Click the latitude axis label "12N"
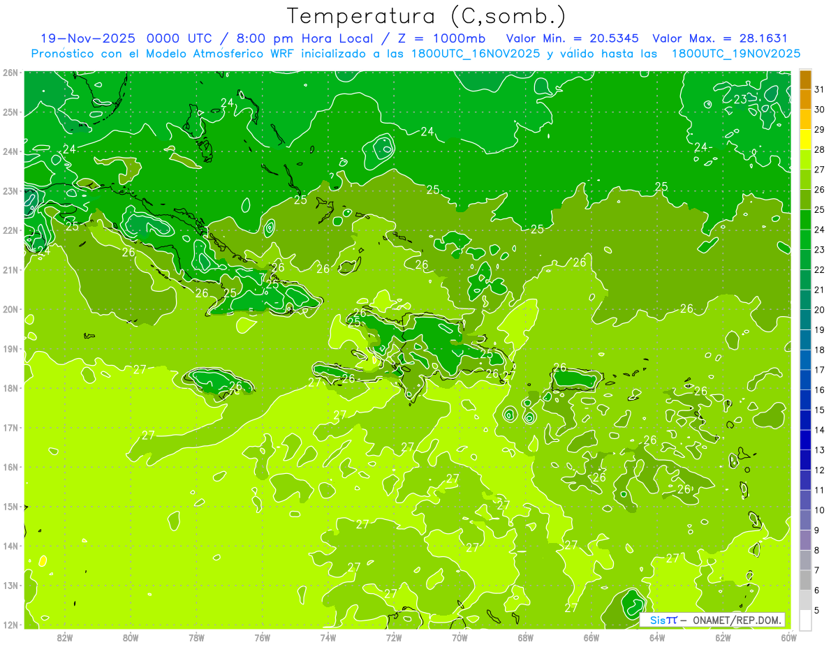The image size is (838, 647). pos(10,625)
